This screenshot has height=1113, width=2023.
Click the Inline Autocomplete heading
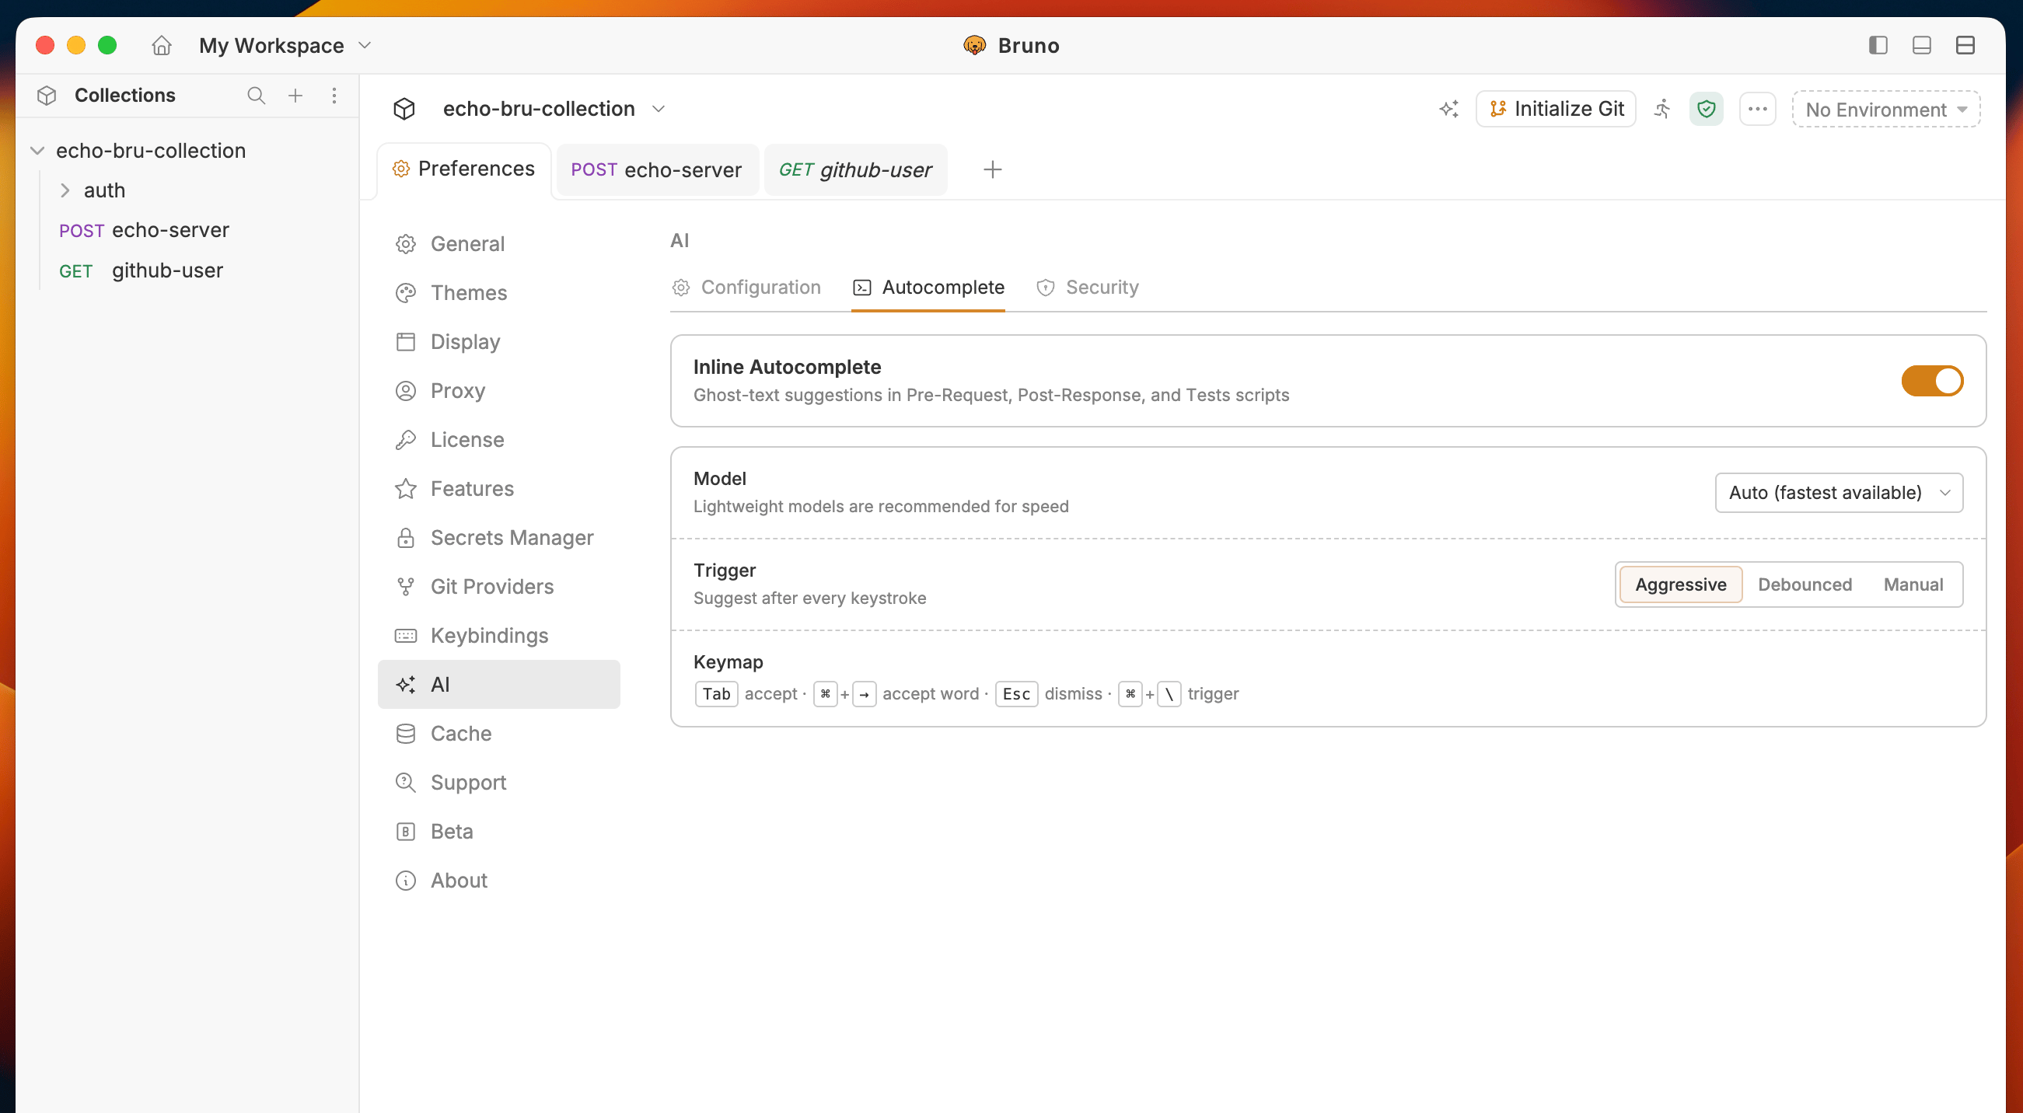pos(787,368)
